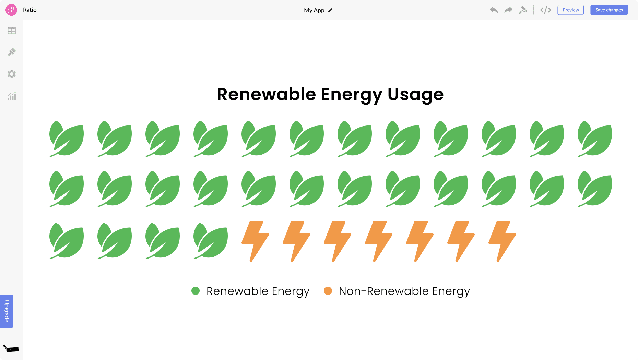Click the fourth orange lightning bolt
This screenshot has height=360, width=638.
tap(379, 241)
